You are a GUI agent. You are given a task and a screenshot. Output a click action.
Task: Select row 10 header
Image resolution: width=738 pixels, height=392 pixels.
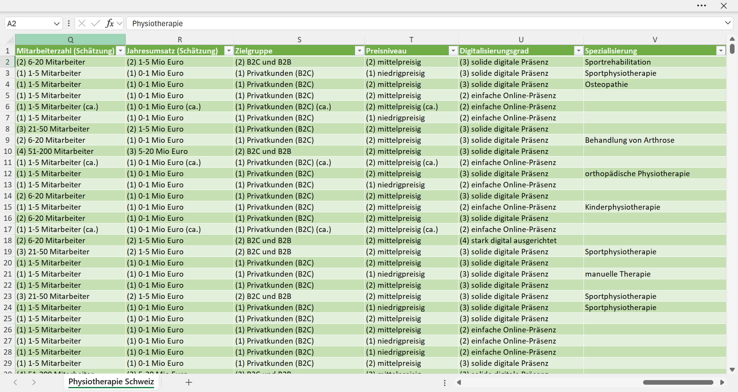tap(7, 151)
